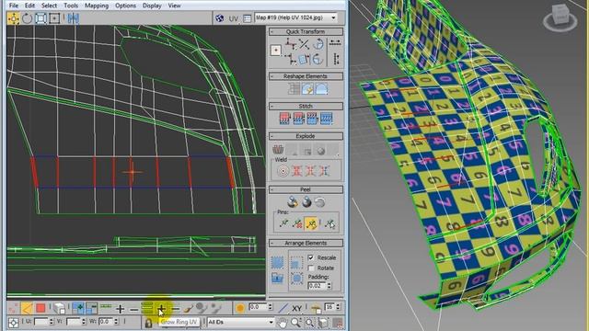Click the ViewCube in 3D viewport
Screen dimensions: 589x331
click(x=560, y=18)
